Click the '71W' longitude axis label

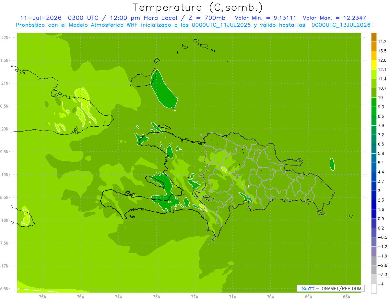[232, 296]
